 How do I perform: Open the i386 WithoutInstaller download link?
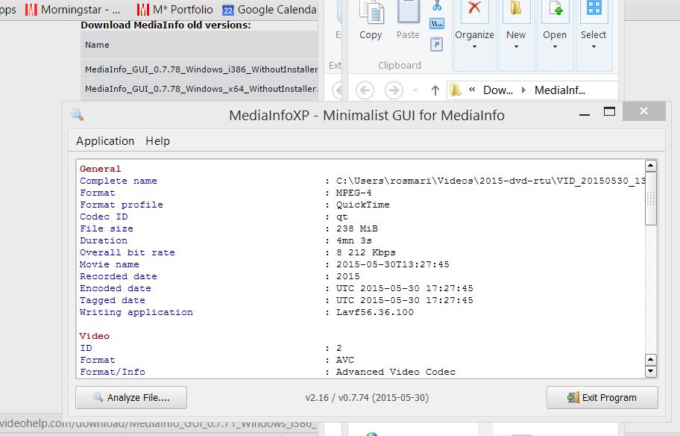pos(201,69)
